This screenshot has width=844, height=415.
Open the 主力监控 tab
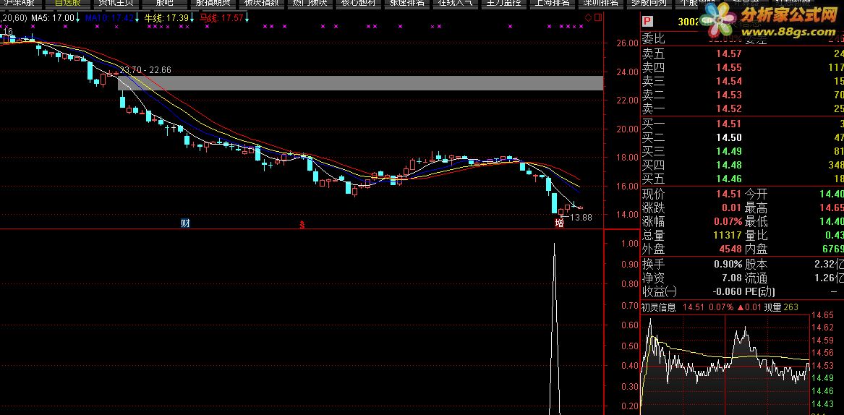pos(503,3)
